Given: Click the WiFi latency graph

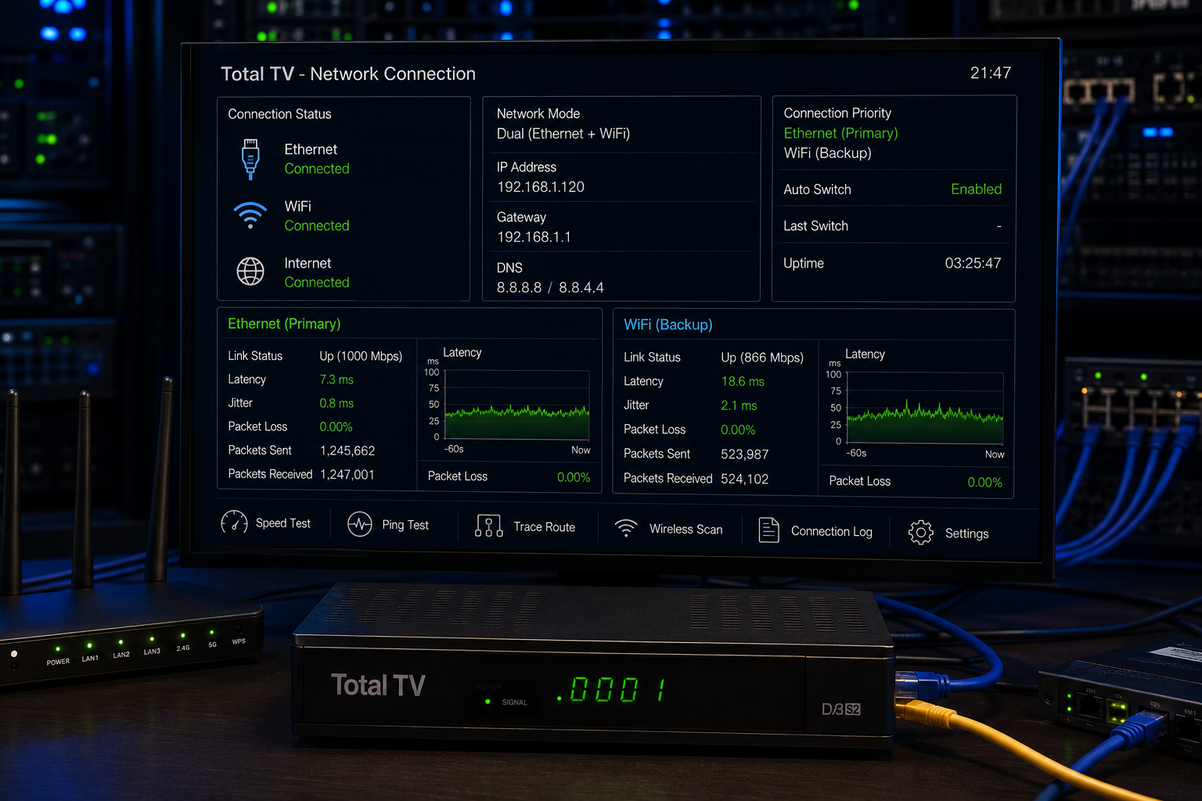Looking at the screenshot, I should pos(925,408).
